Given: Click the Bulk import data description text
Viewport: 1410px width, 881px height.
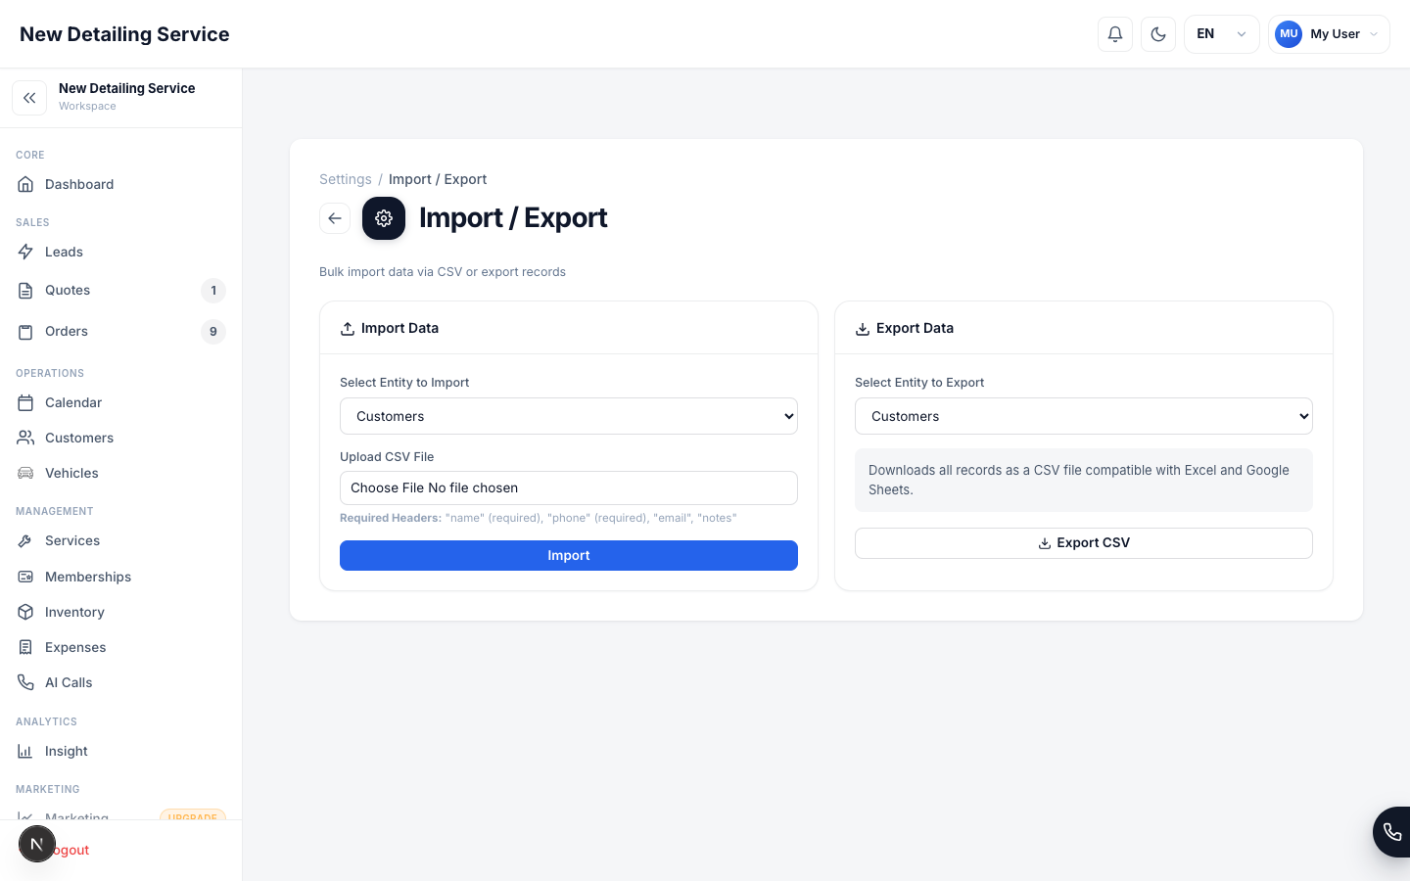Looking at the screenshot, I should tap(443, 272).
